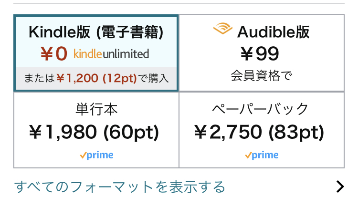Choose the 単行本 format tile
Viewport: 358px width, 197px height.
coord(96,130)
